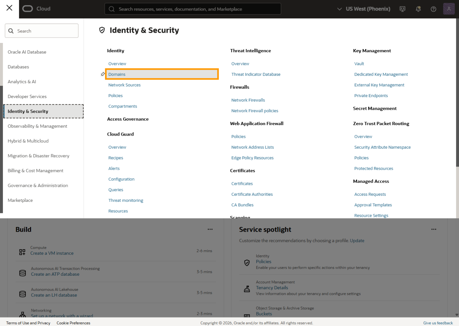This screenshot has width=459, height=326.
Task: Select Analytics & AI in the sidebar
Action: tap(22, 82)
